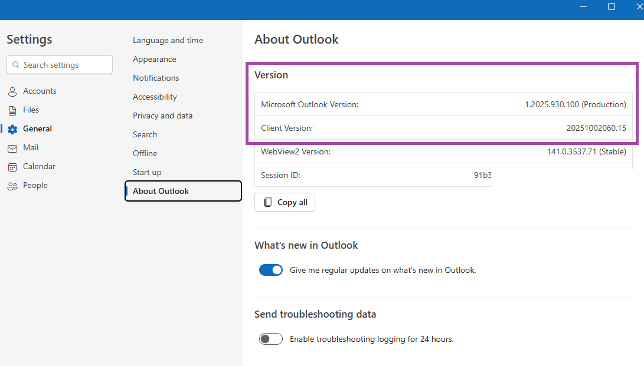Click the What's new in Outlook heading

[306, 245]
